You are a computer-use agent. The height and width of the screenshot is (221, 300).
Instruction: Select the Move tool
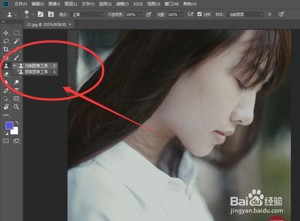pyautogui.click(x=6, y=33)
